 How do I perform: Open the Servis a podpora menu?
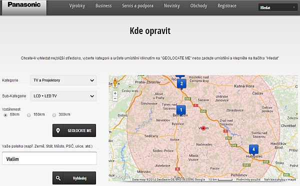(x=137, y=5)
